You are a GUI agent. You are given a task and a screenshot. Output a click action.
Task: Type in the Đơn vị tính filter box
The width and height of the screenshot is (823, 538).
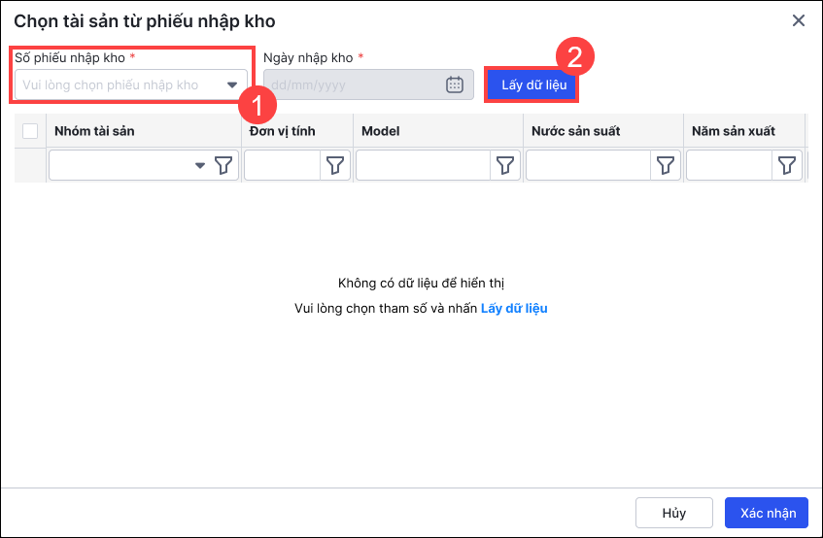coord(283,166)
